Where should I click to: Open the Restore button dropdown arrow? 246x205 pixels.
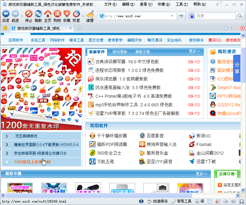click(x=83, y=16)
